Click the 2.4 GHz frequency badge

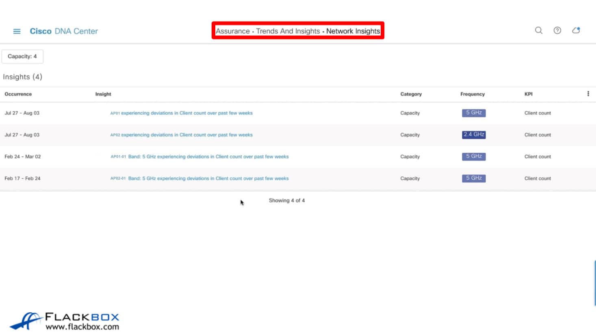pos(474,135)
